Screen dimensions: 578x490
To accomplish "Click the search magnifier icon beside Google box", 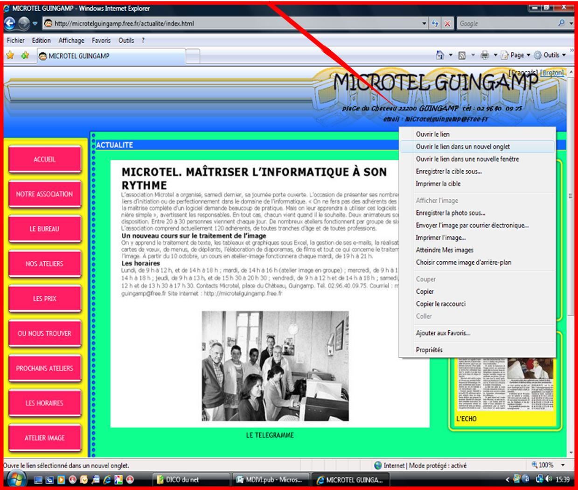I will [561, 23].
